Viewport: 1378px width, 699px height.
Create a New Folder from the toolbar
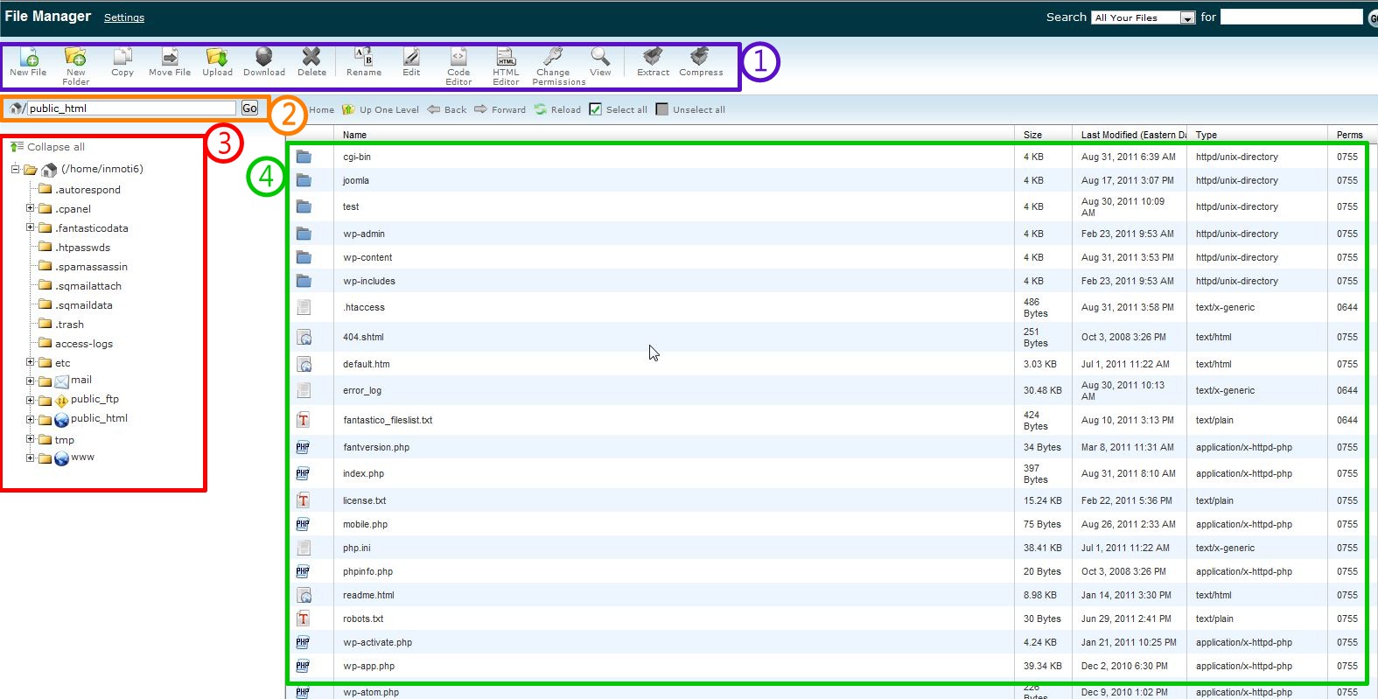click(x=75, y=59)
